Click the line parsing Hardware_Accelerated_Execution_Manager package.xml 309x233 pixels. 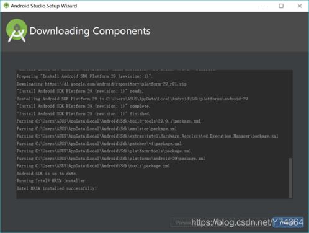tap(147, 136)
